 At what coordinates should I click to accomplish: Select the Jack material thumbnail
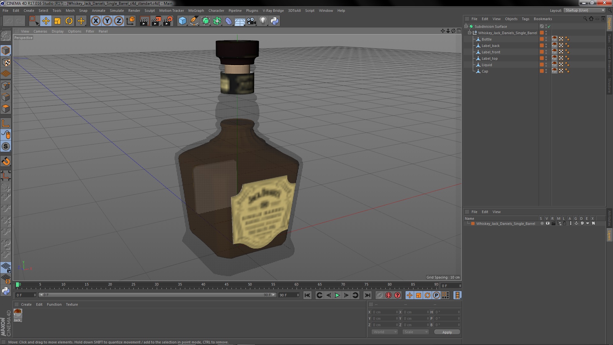(x=18, y=315)
